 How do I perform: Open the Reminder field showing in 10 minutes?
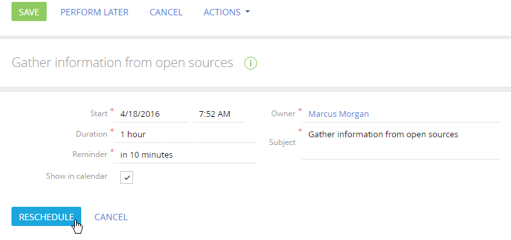(x=185, y=155)
